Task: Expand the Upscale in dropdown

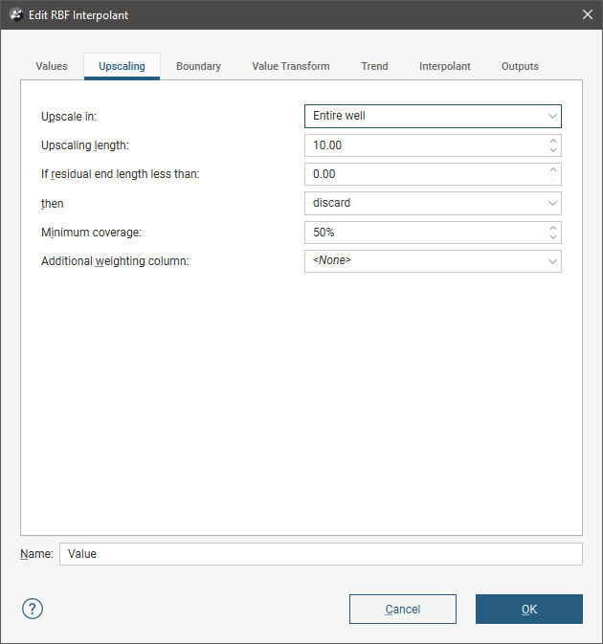Action: pos(433,116)
